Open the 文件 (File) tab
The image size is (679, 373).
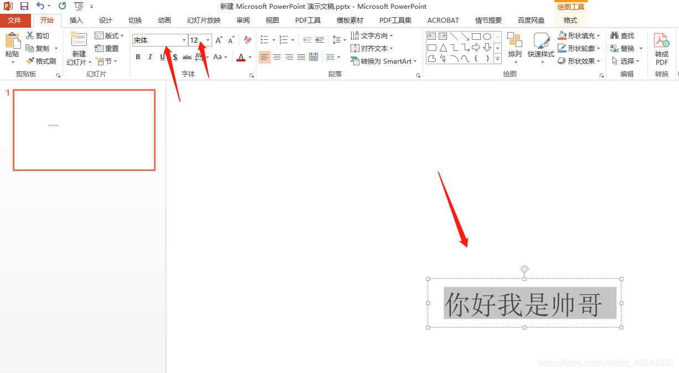point(15,20)
